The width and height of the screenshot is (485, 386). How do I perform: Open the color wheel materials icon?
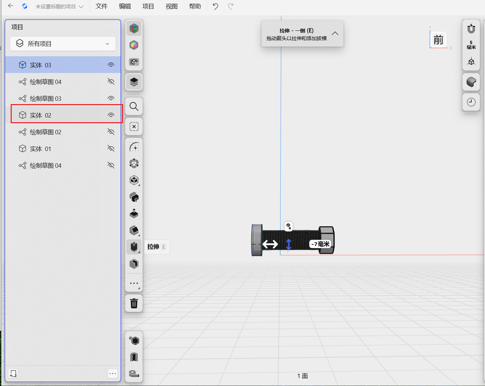134,45
